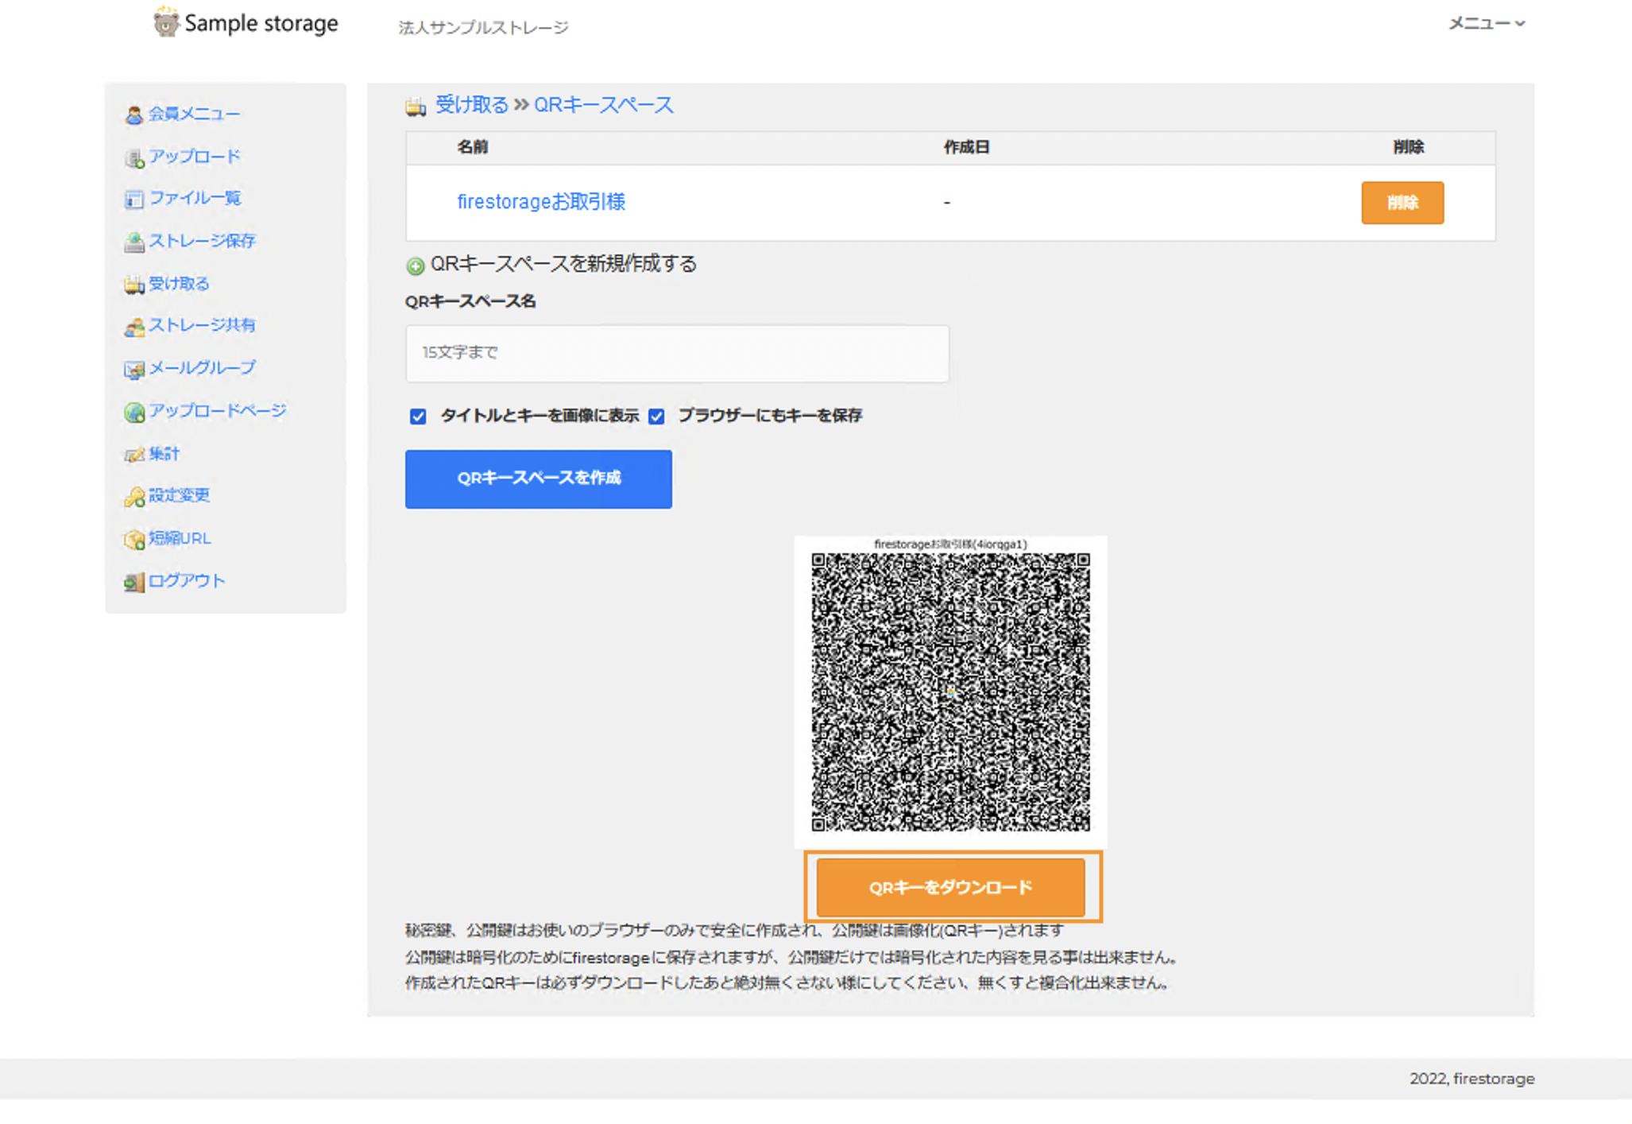Click the 設定変更 key icon
1632x1124 pixels.
click(134, 497)
